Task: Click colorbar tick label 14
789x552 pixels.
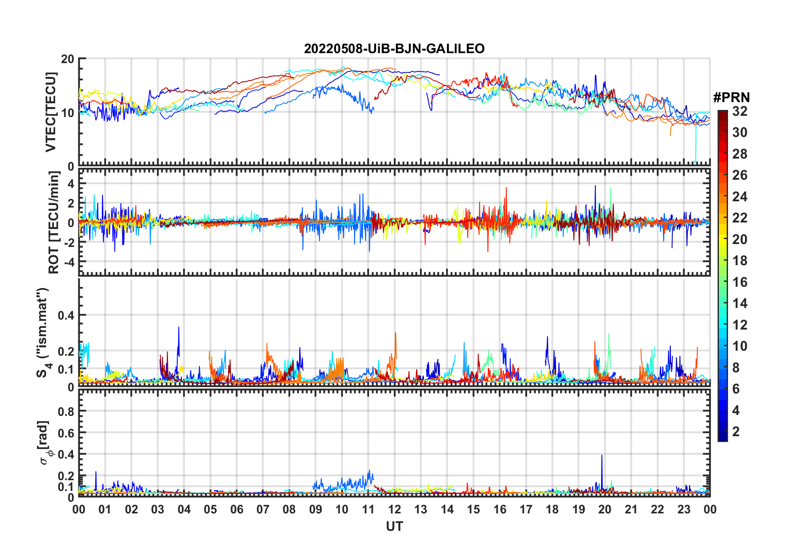Action: click(740, 303)
